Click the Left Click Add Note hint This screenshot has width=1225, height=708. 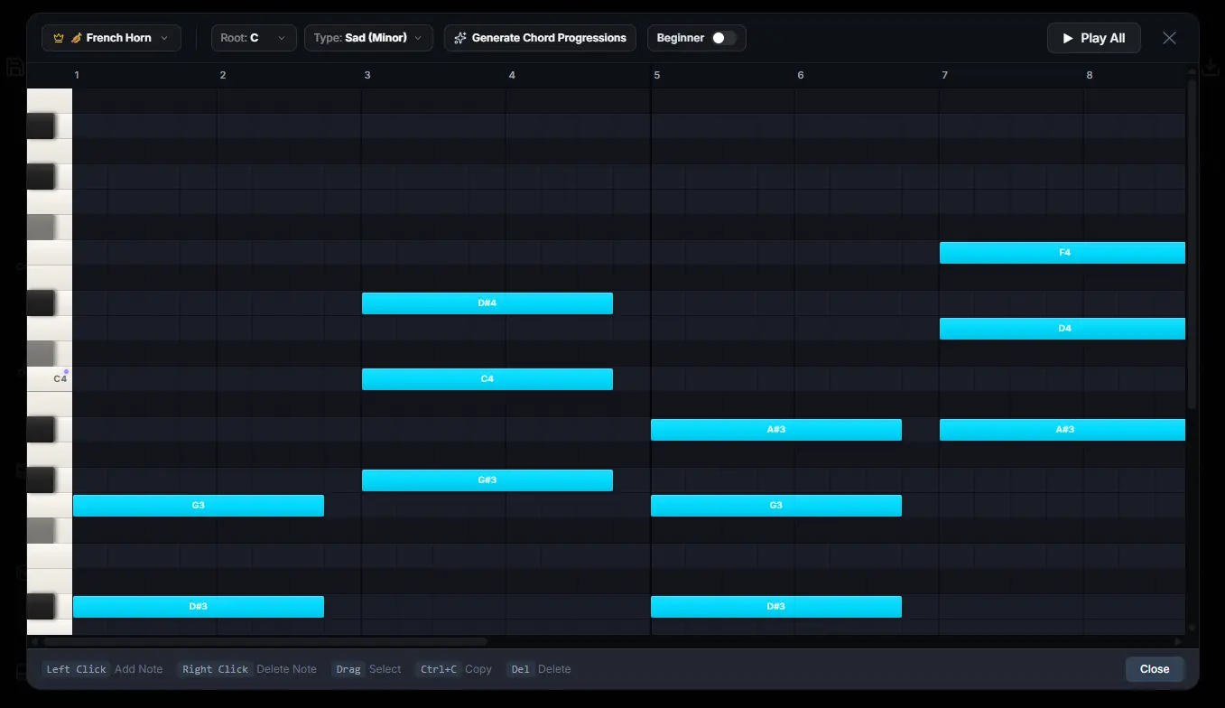(x=104, y=669)
